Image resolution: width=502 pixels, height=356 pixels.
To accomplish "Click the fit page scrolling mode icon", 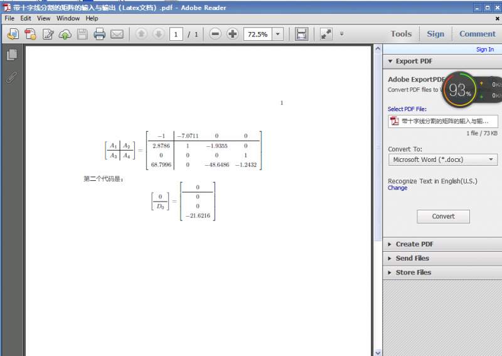I will (301, 34).
